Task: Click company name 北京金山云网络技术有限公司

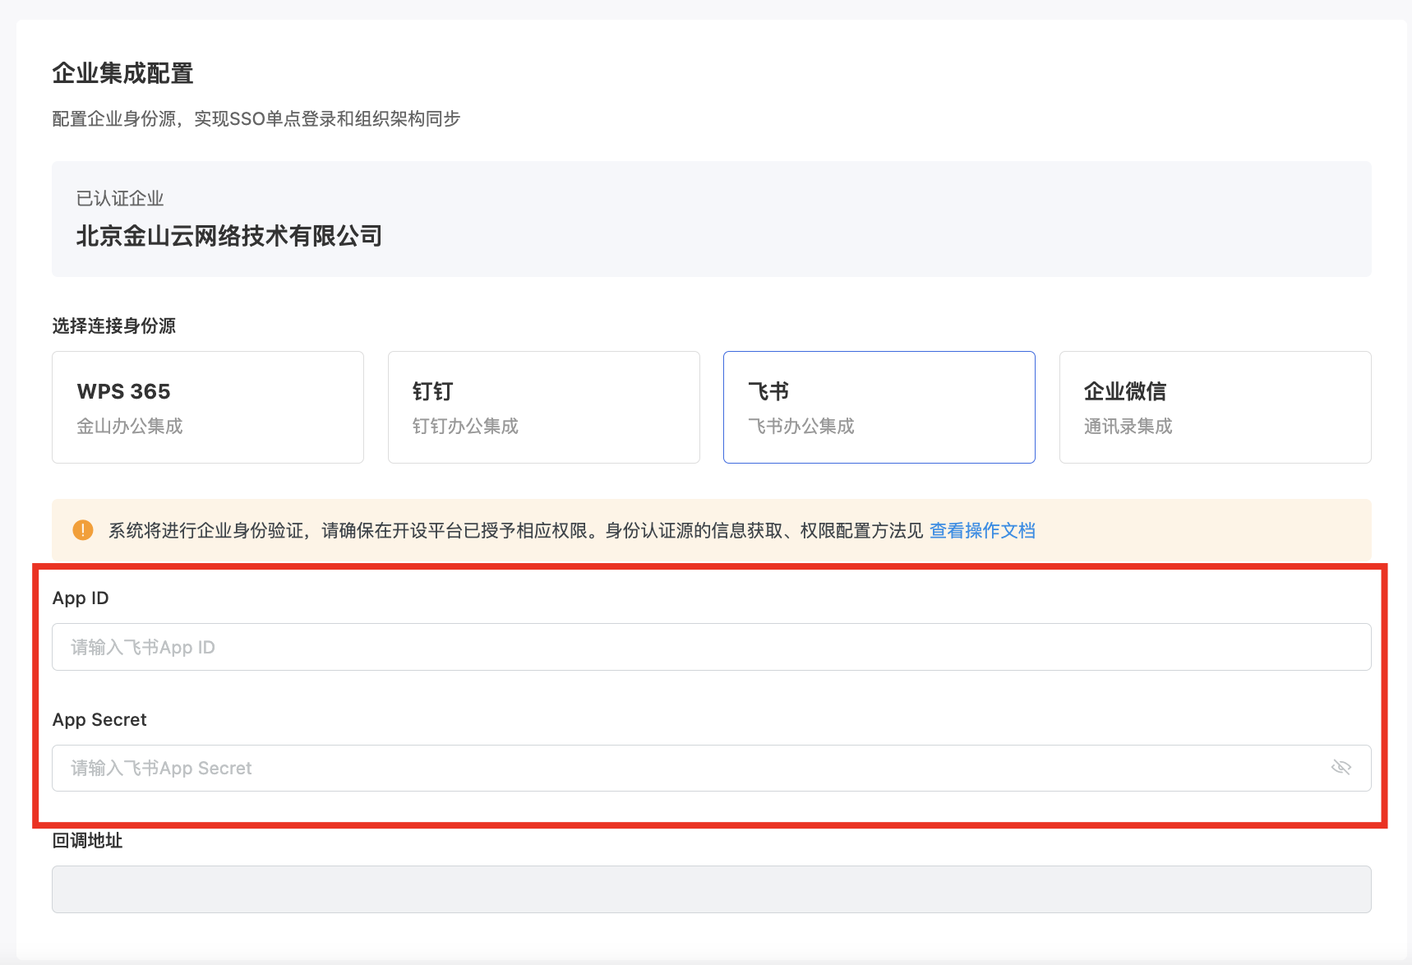Action: point(229,236)
